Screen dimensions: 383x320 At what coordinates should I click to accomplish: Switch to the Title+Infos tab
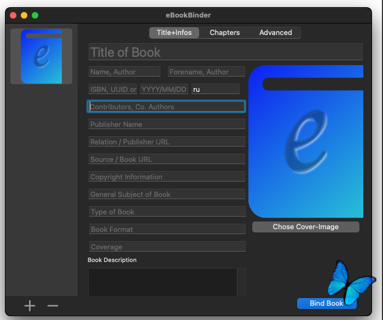pyautogui.click(x=174, y=33)
